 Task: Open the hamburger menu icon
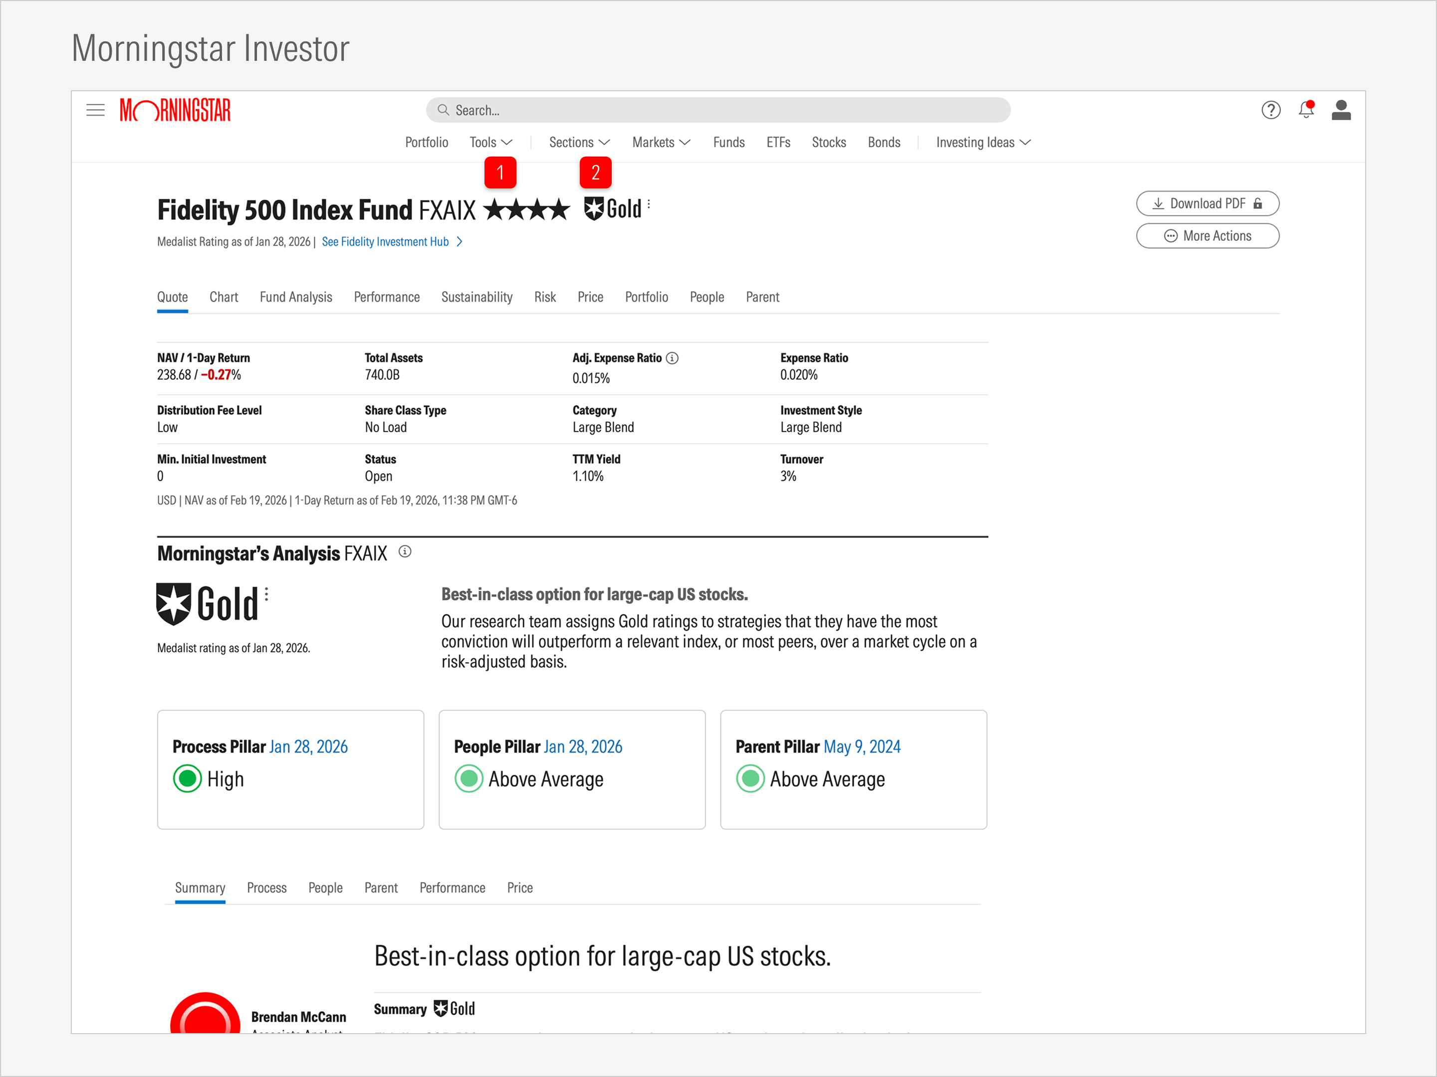[95, 110]
